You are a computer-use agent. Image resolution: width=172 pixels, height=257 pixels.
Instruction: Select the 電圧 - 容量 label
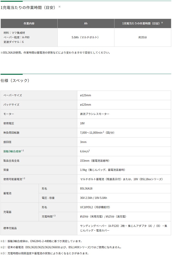point(48,198)
